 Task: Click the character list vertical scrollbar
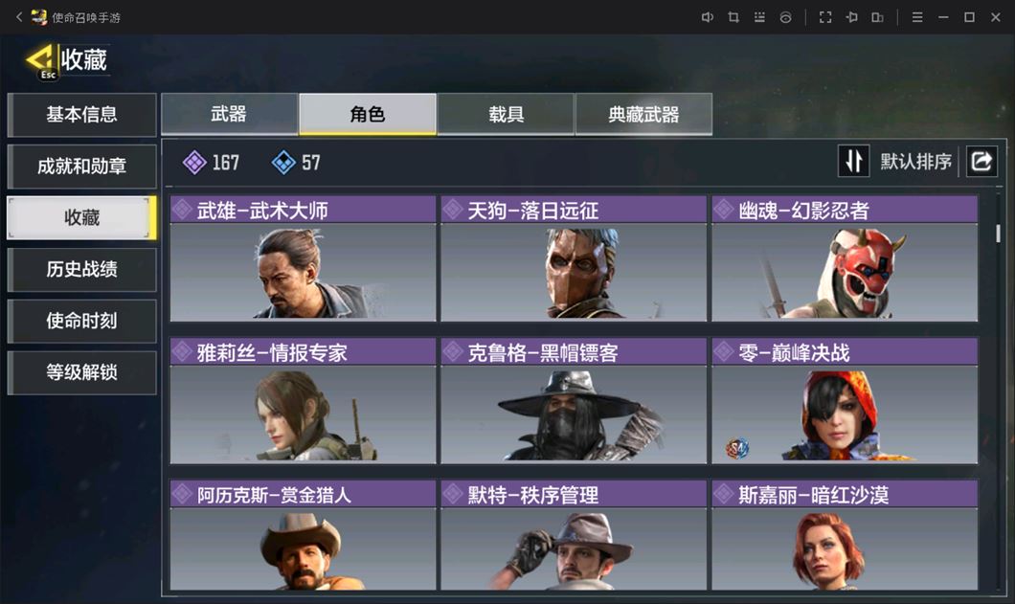(998, 234)
